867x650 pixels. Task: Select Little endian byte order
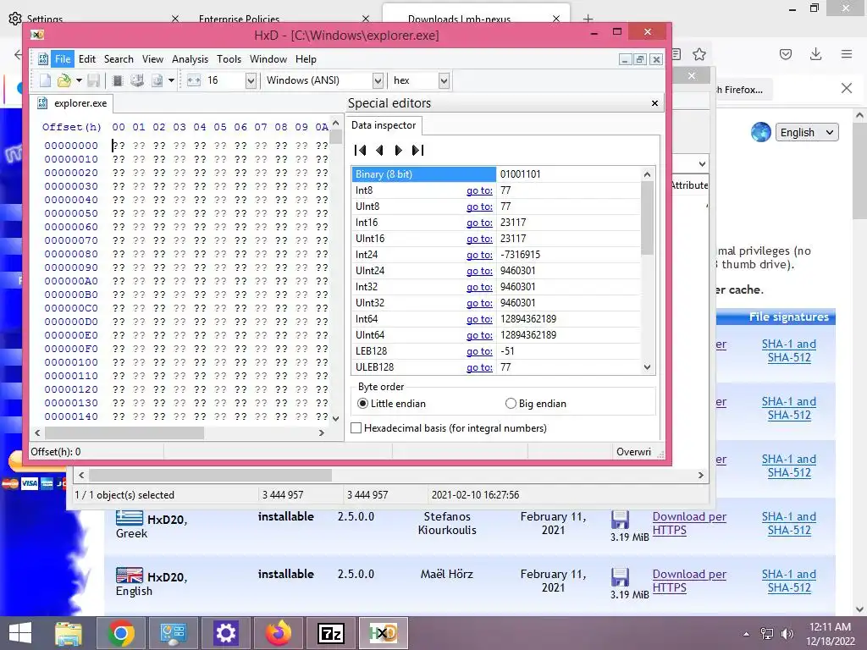[x=362, y=404]
